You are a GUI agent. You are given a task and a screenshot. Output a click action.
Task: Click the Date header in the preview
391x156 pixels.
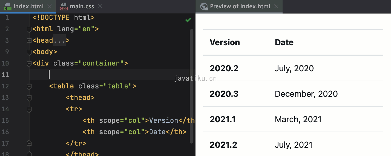coord(284,42)
